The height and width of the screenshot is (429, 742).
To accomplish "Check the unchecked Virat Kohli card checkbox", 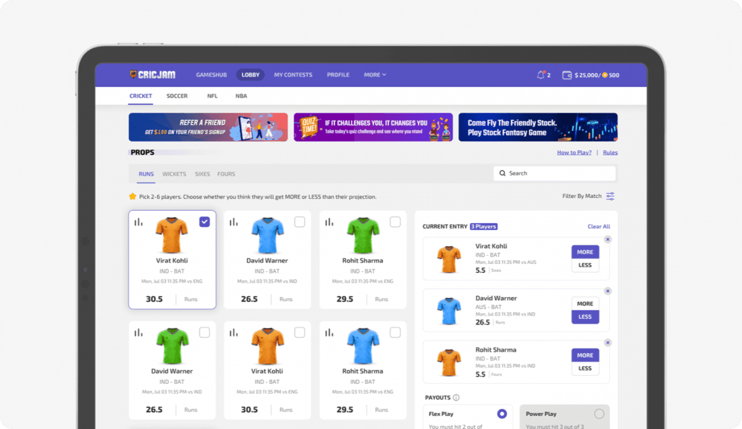I will click(x=299, y=333).
